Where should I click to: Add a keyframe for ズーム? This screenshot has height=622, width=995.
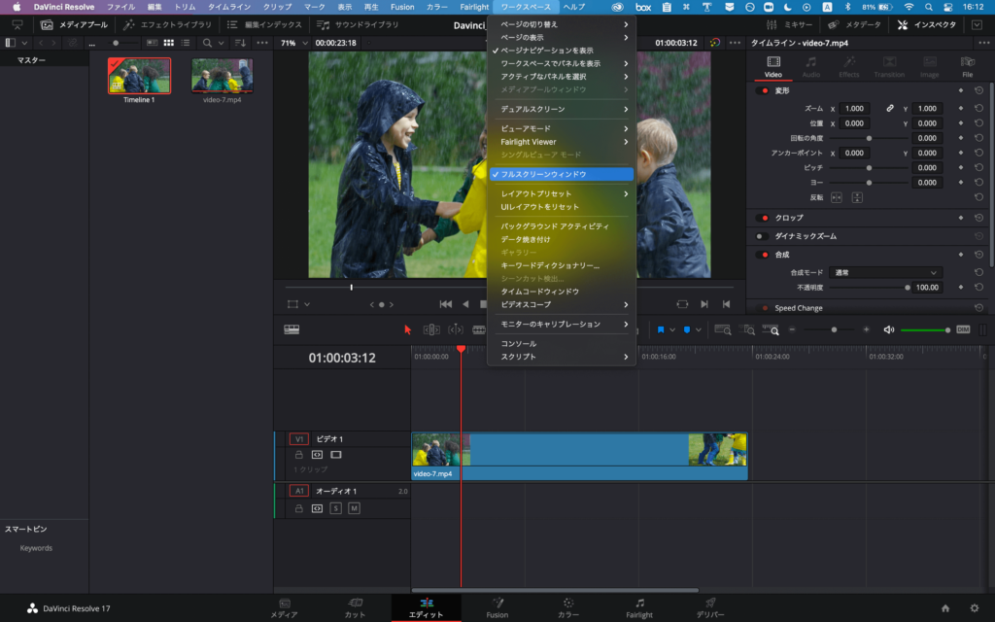click(961, 109)
